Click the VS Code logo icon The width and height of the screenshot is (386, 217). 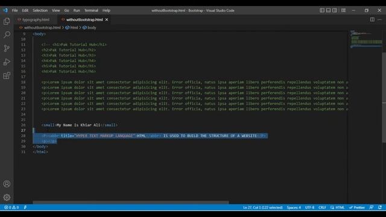click(x=5, y=10)
